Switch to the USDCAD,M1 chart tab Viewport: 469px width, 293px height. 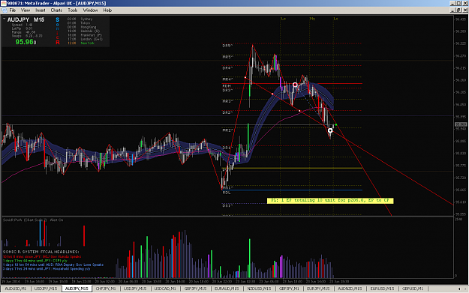[165, 289]
